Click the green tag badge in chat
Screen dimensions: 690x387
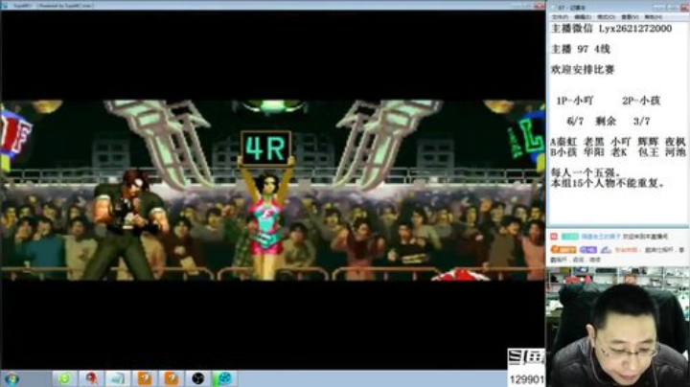(569, 237)
